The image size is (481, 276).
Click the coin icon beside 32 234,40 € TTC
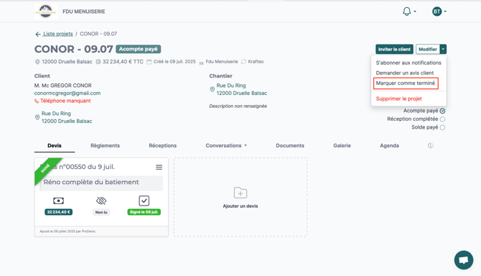pyautogui.click(x=98, y=62)
